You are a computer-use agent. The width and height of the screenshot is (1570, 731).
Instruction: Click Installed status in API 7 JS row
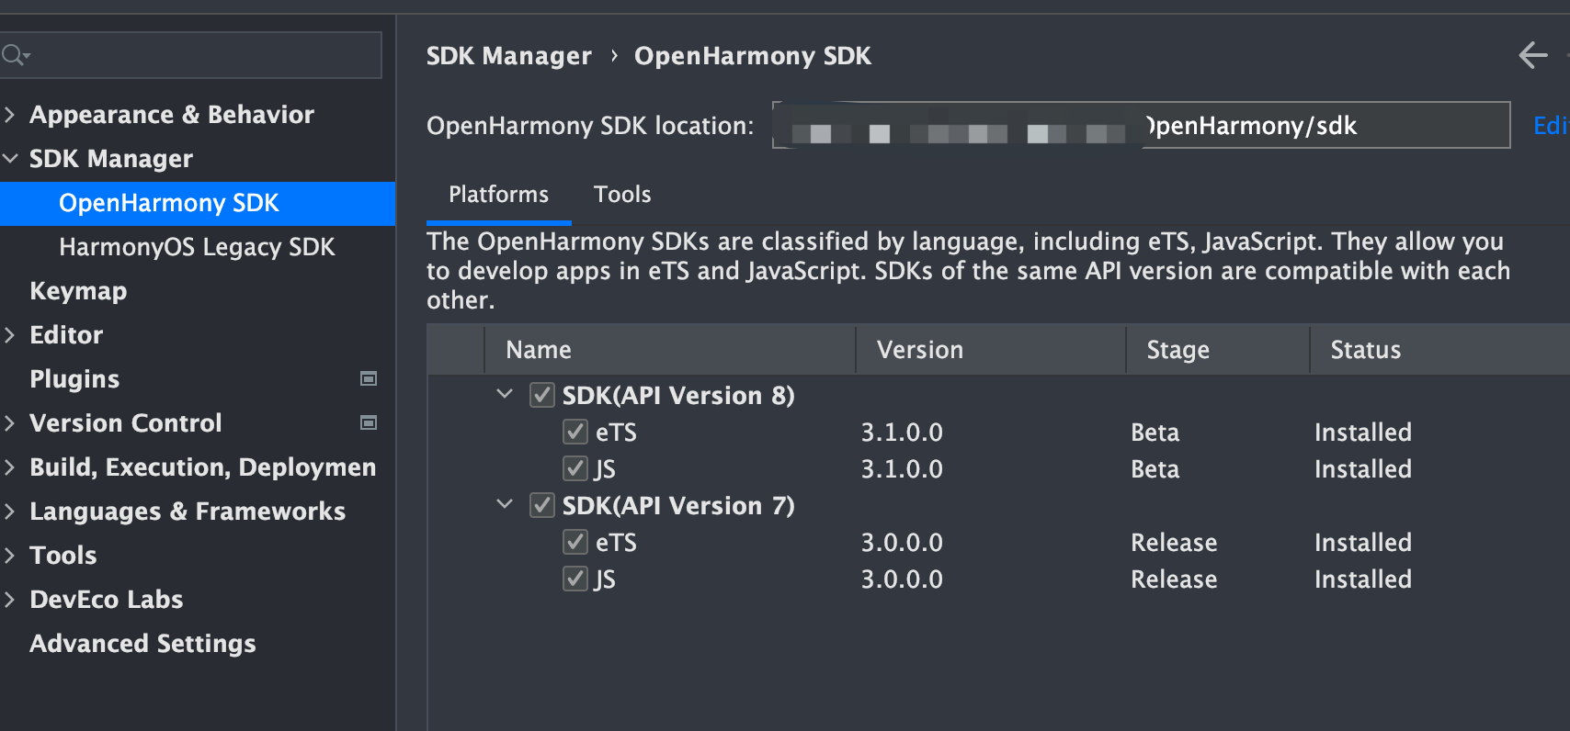coord(1363,579)
